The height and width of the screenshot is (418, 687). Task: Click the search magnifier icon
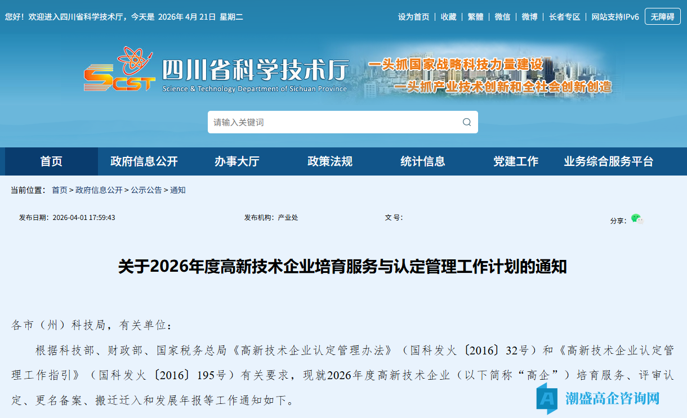pyautogui.click(x=466, y=122)
